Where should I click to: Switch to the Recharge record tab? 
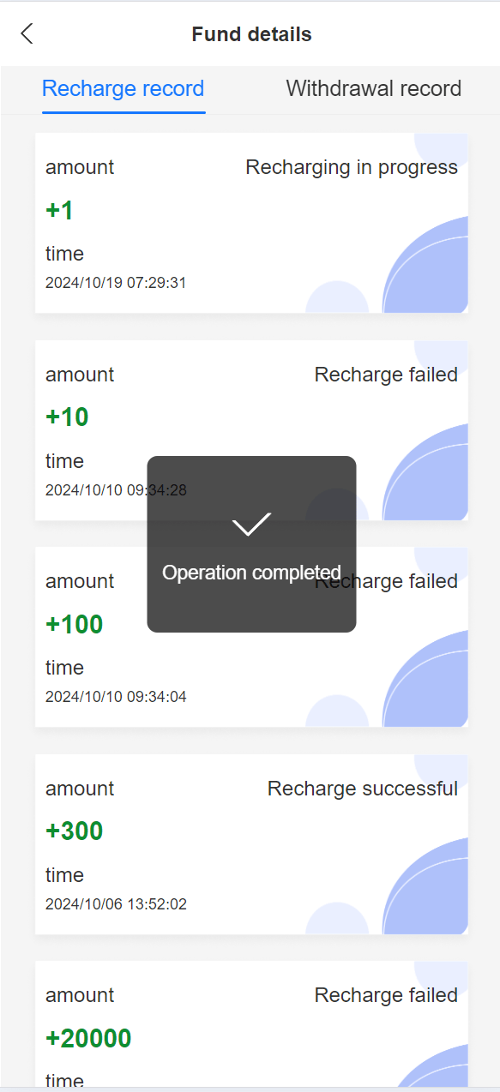click(123, 88)
